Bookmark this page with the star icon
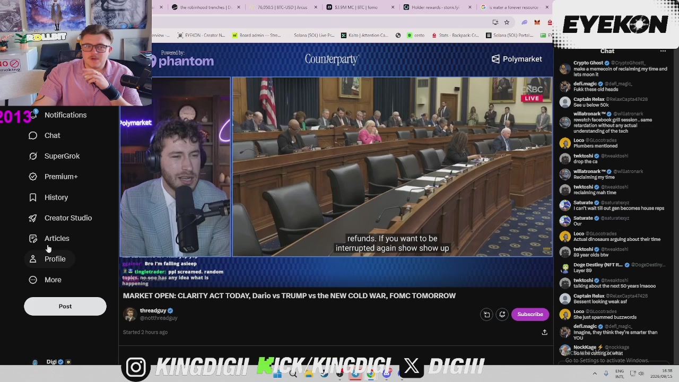The width and height of the screenshot is (679, 382). click(507, 22)
